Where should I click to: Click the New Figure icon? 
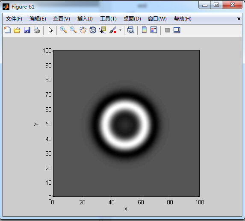tap(7, 30)
